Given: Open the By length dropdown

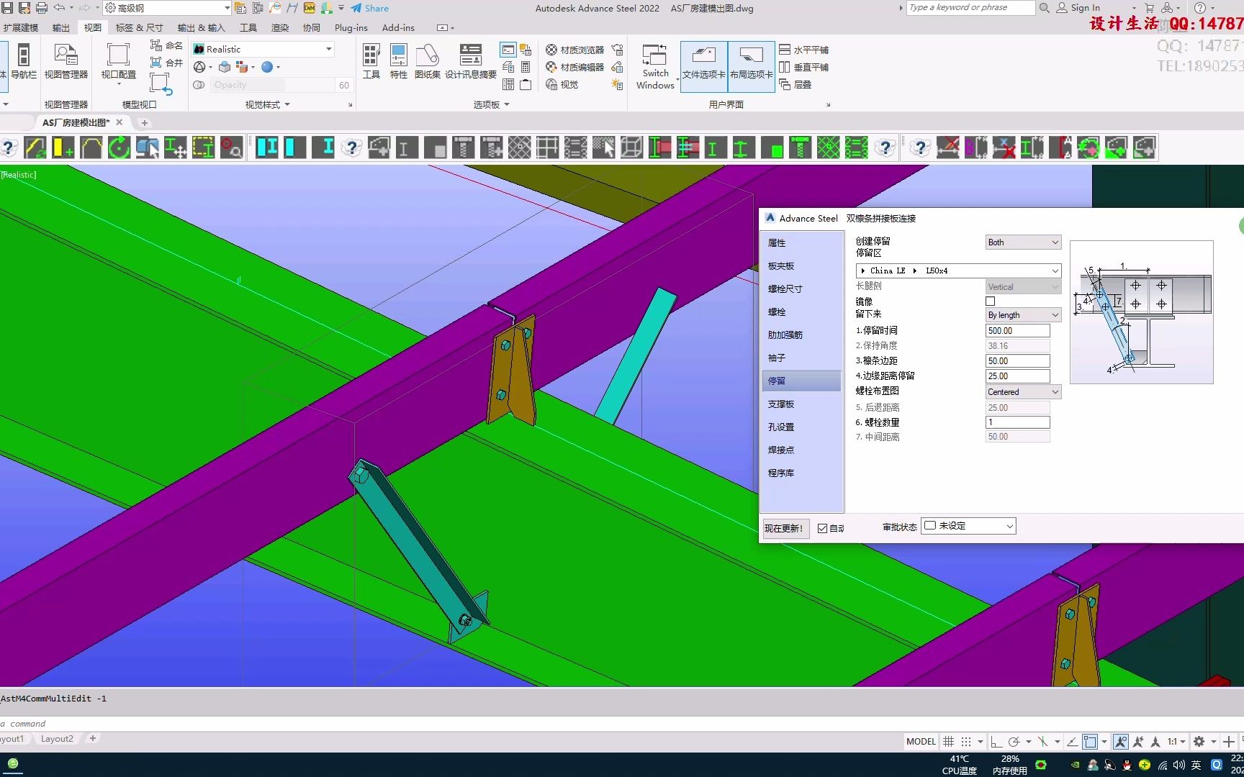Looking at the screenshot, I should pyautogui.click(x=1023, y=315).
